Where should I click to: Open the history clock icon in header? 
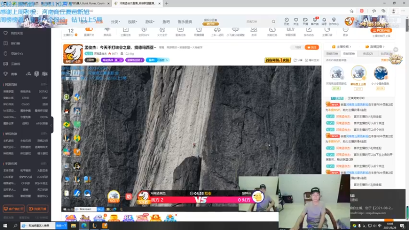pyautogui.click(x=286, y=20)
